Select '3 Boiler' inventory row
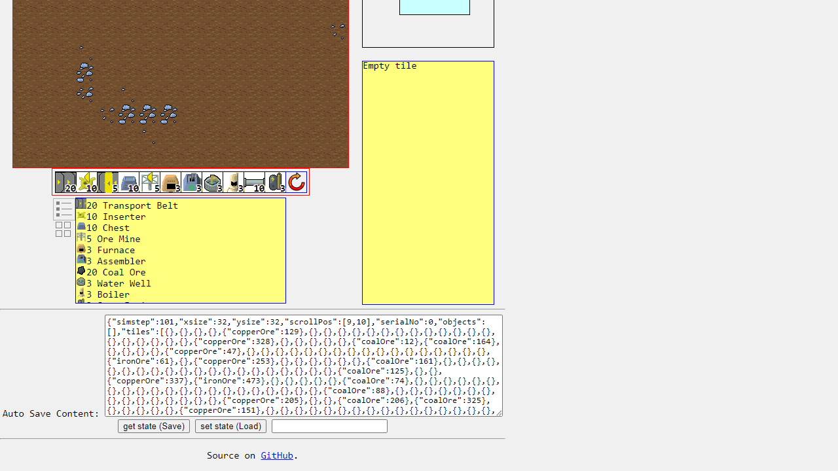This screenshot has width=838, height=471. coord(180,294)
